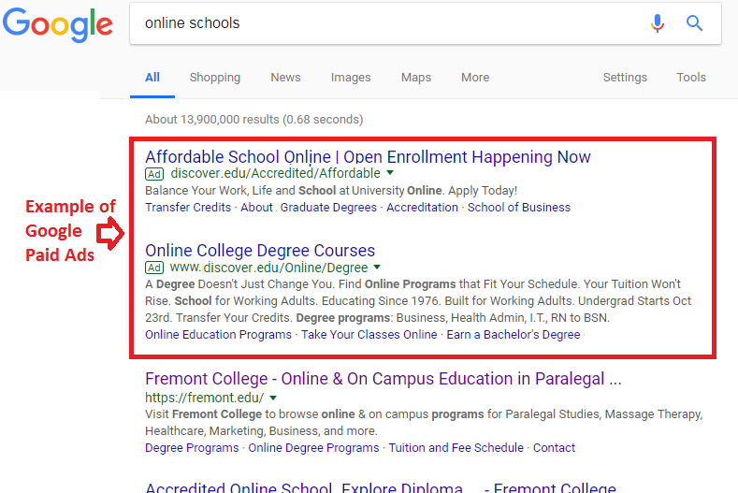Expand arrow next to https://fremont.edu/
738x493 pixels.
273,398
